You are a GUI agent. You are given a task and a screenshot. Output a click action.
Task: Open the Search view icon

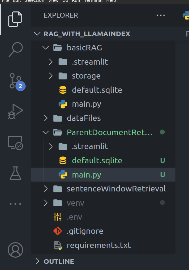15,49
